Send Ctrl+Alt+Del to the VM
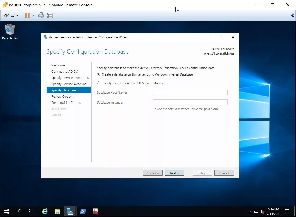This screenshot has height=217, width=296. (x=41, y=15)
